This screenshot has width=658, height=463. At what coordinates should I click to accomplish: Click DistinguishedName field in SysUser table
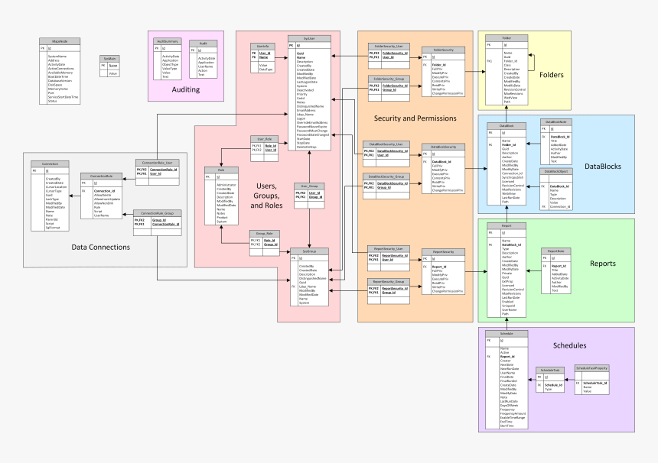point(310,106)
